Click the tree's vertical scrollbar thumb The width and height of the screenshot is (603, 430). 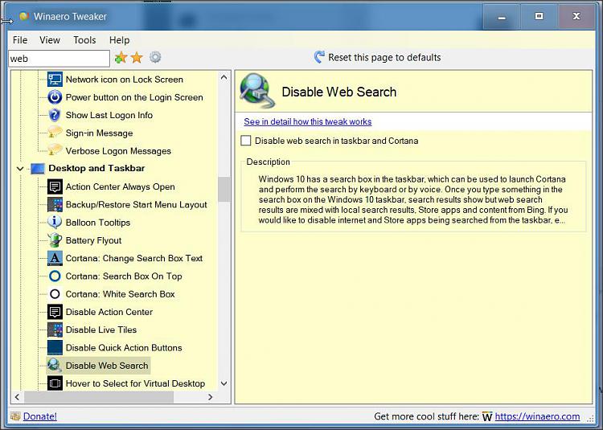[224, 189]
